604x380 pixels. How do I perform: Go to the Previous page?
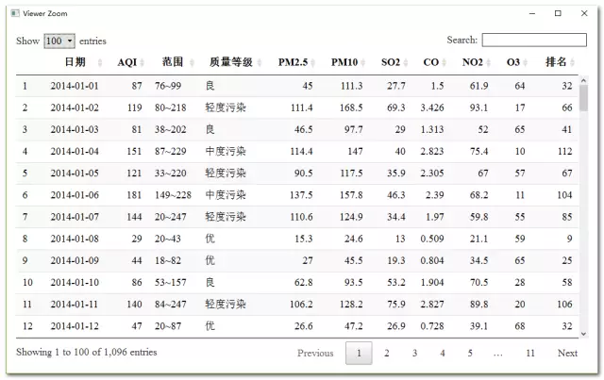tap(315, 353)
